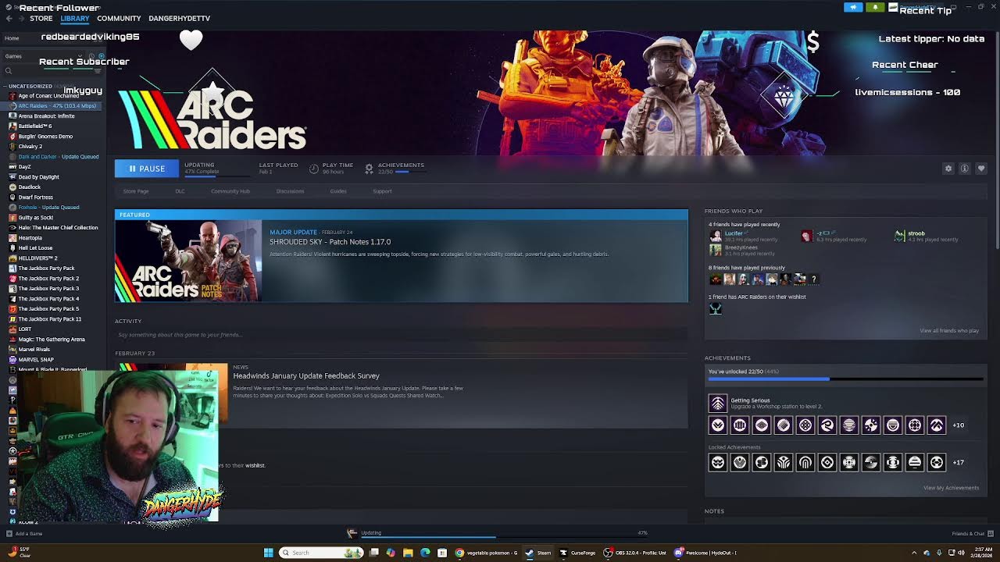
Task: Open library advanced filter icon
Action: tap(98, 71)
